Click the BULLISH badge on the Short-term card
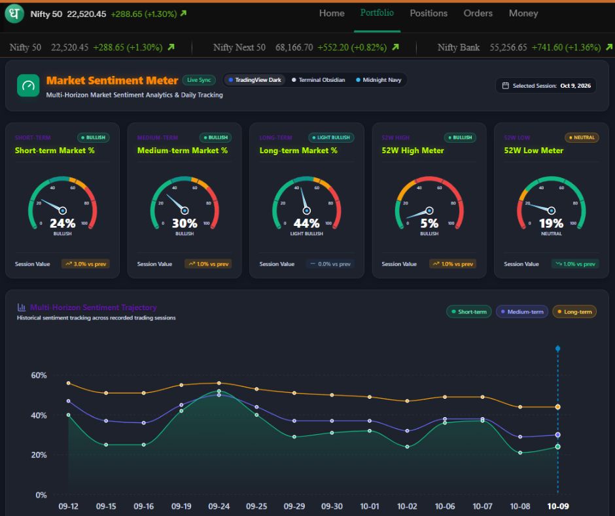 pos(94,138)
